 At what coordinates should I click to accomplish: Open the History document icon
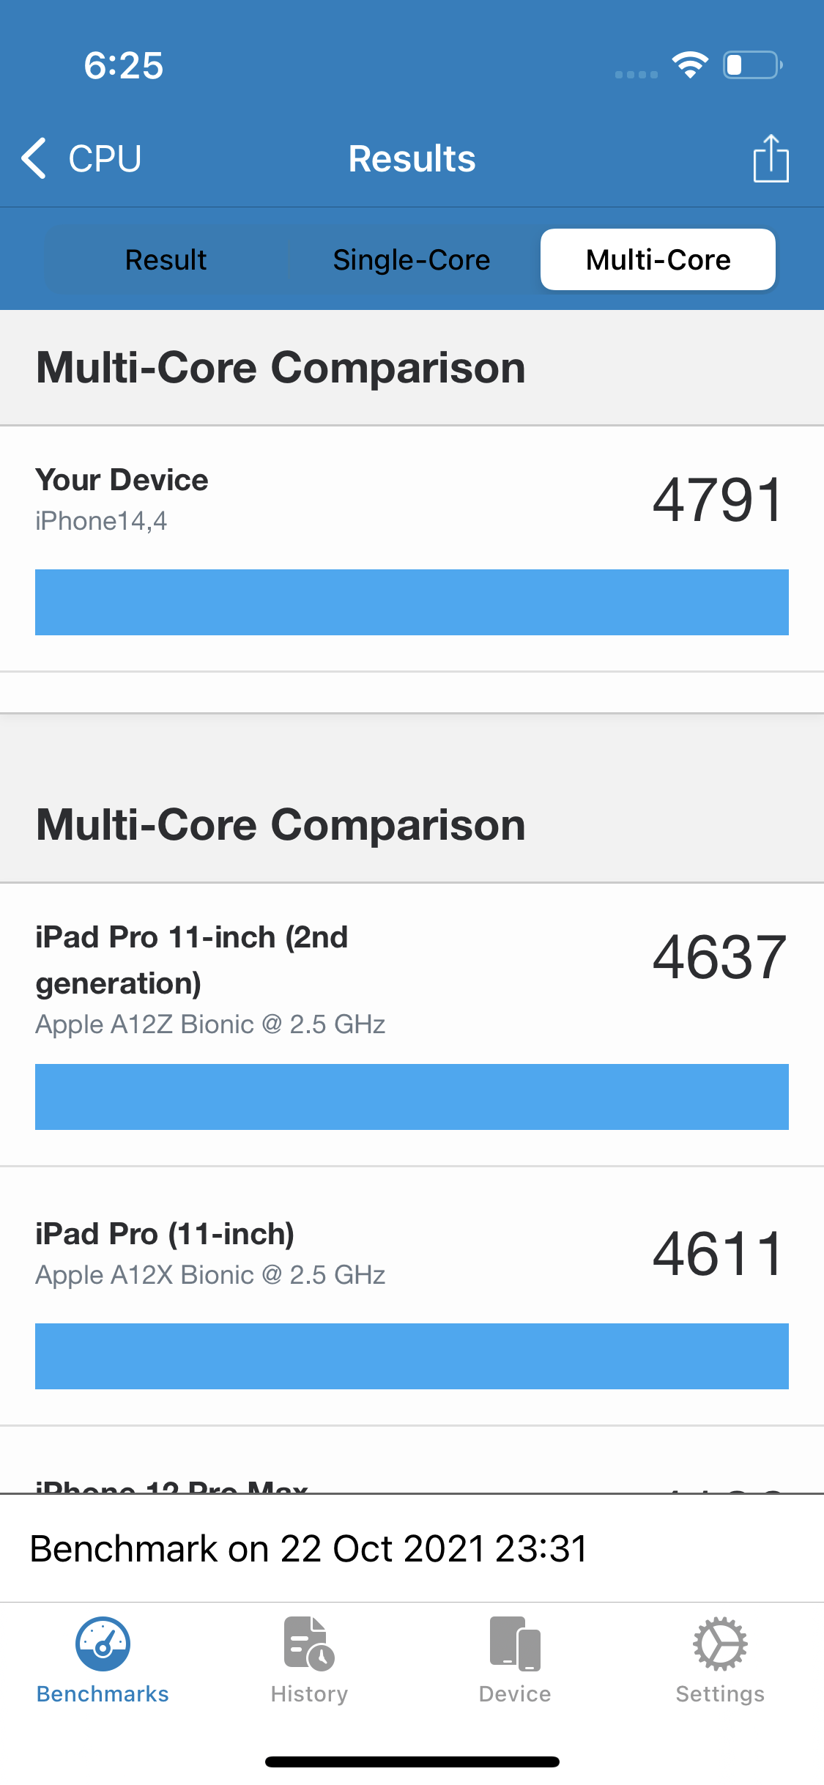pyautogui.click(x=309, y=1644)
